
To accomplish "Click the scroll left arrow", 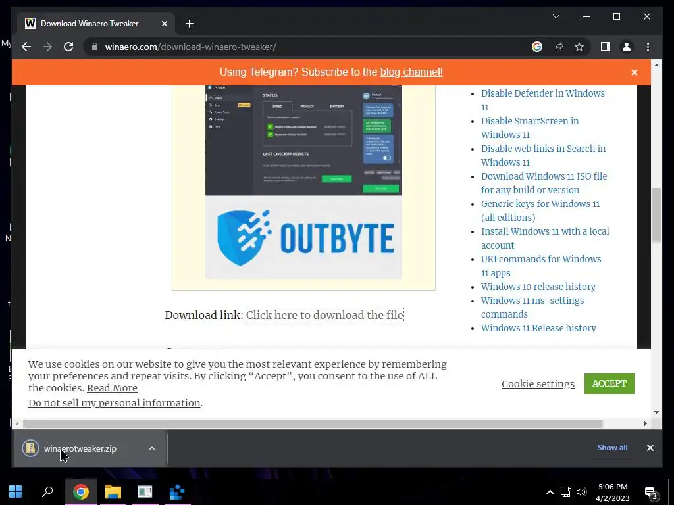I will click(16, 424).
